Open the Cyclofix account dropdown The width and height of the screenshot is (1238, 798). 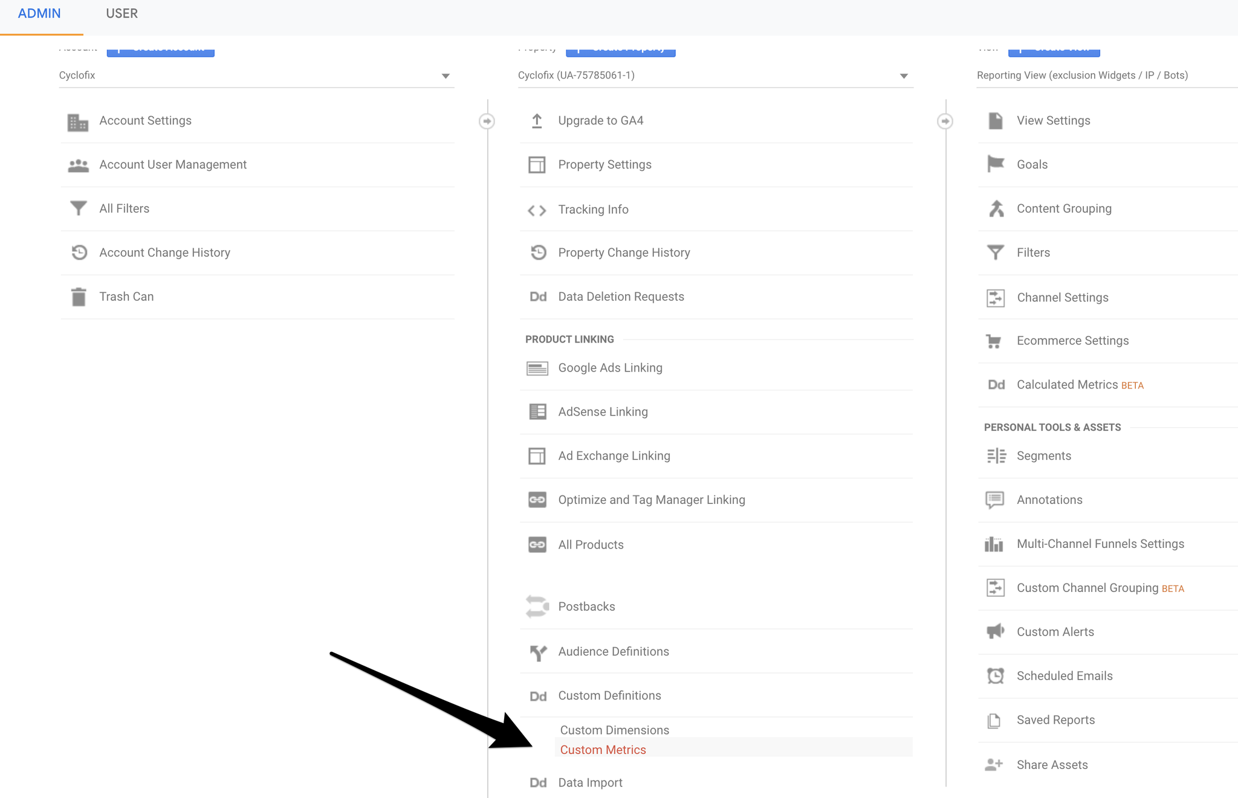256,76
